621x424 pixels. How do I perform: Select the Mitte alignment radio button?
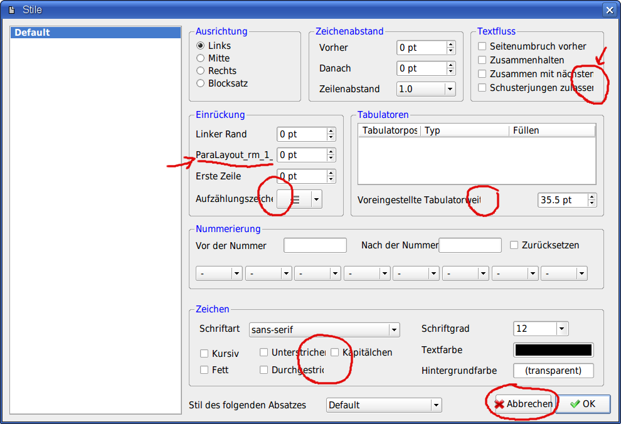201,58
